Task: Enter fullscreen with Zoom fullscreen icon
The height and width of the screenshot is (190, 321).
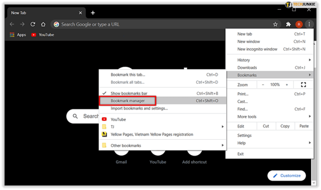Action: pos(303,85)
